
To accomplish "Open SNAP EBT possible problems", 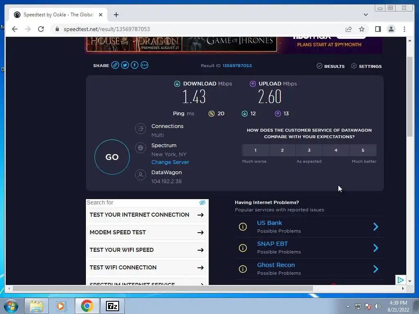I will pyautogui.click(x=272, y=244).
